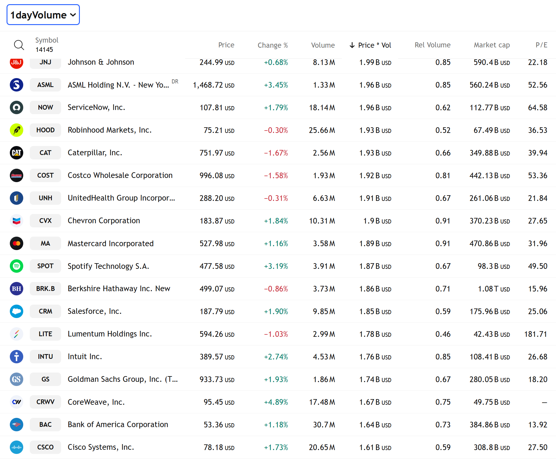Click the symbol search magnifier icon

(19, 45)
